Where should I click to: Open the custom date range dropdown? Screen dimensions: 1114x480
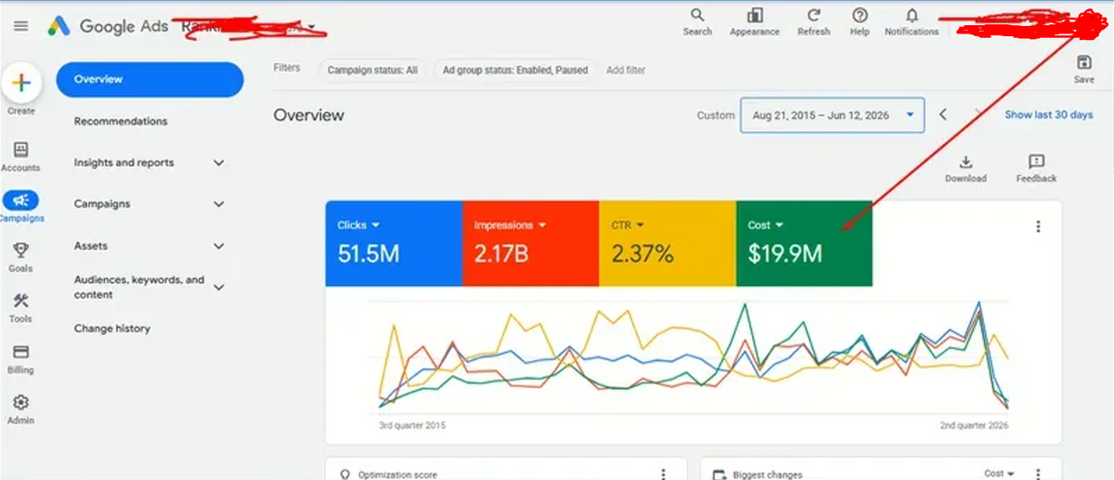[x=832, y=115]
